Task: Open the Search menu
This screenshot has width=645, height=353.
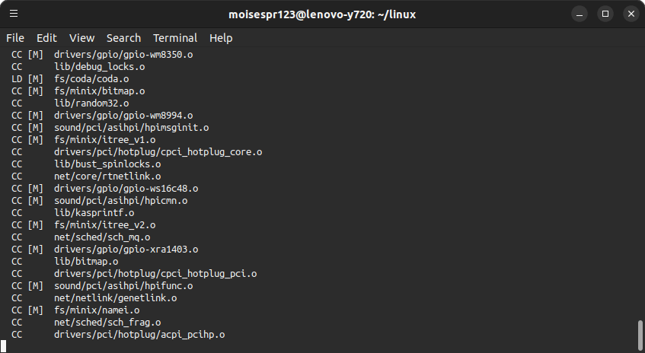Action: [x=123, y=38]
